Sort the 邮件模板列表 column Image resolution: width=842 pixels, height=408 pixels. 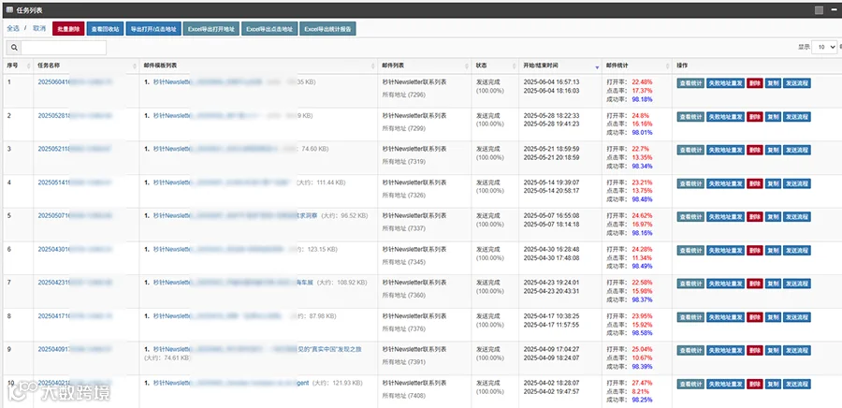373,66
